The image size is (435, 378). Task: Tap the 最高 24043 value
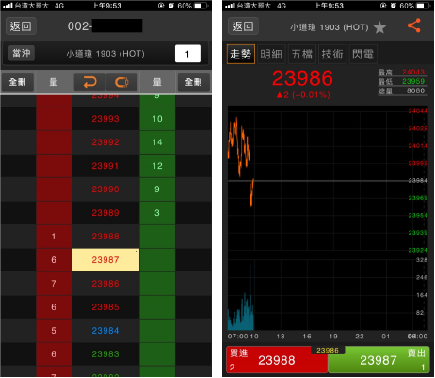(413, 72)
